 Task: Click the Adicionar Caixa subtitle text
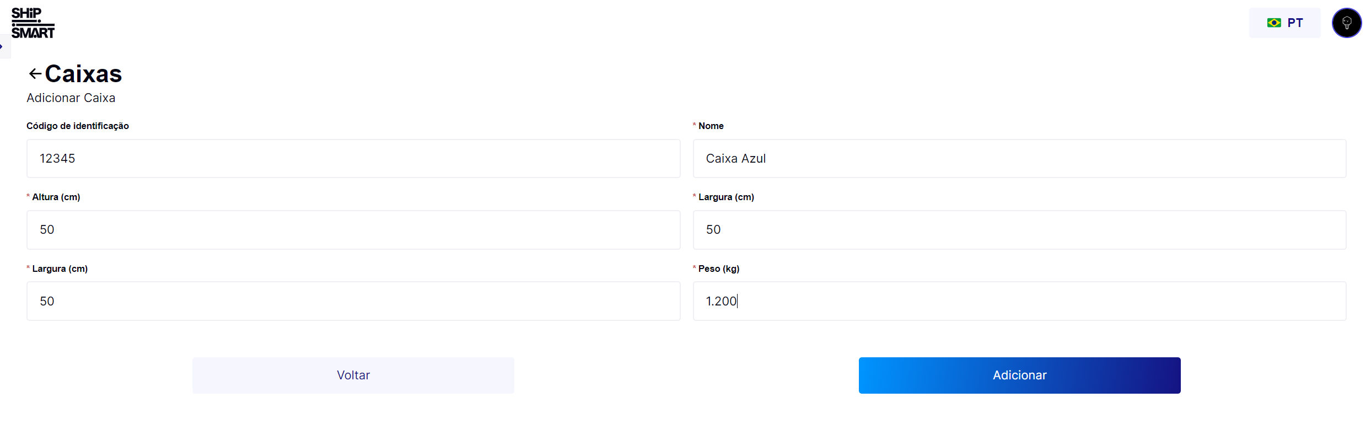click(71, 98)
